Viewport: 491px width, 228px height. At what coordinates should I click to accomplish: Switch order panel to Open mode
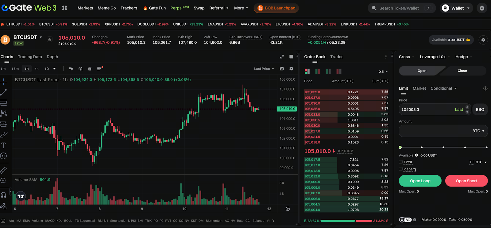[422, 71]
